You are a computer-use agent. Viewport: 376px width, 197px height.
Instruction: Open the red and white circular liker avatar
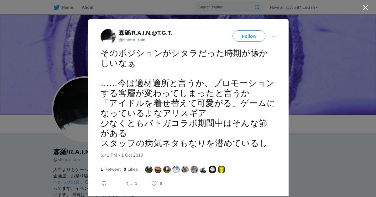tap(212, 169)
